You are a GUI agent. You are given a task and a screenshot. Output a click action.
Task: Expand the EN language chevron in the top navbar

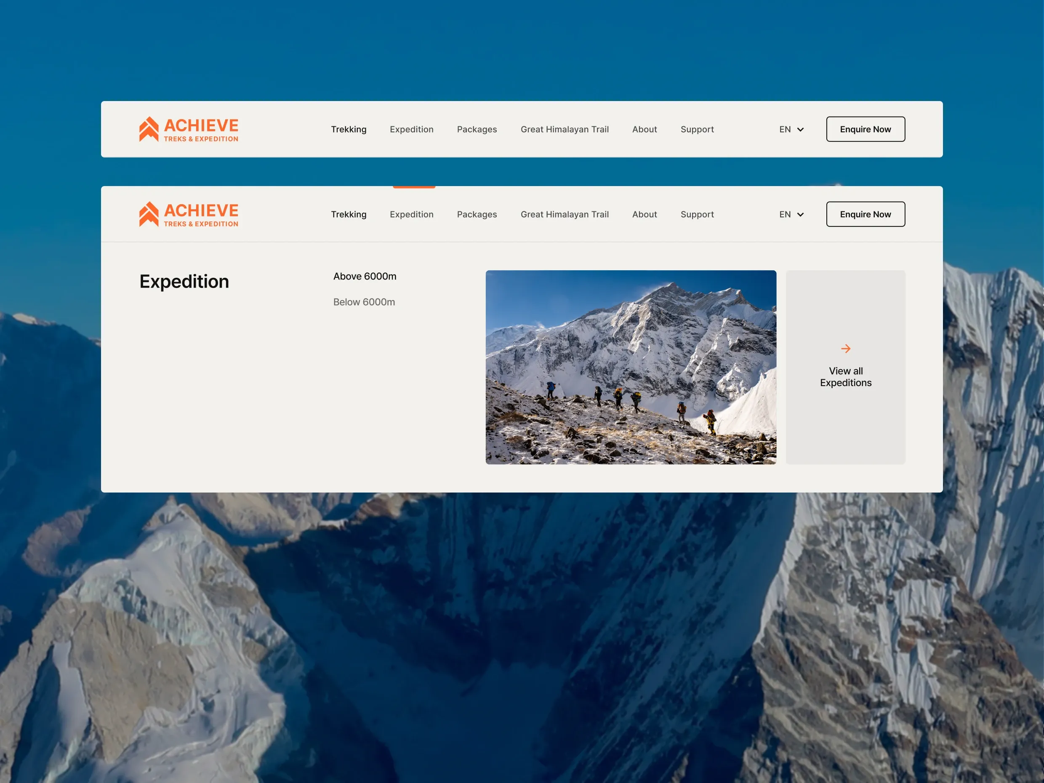(x=800, y=129)
